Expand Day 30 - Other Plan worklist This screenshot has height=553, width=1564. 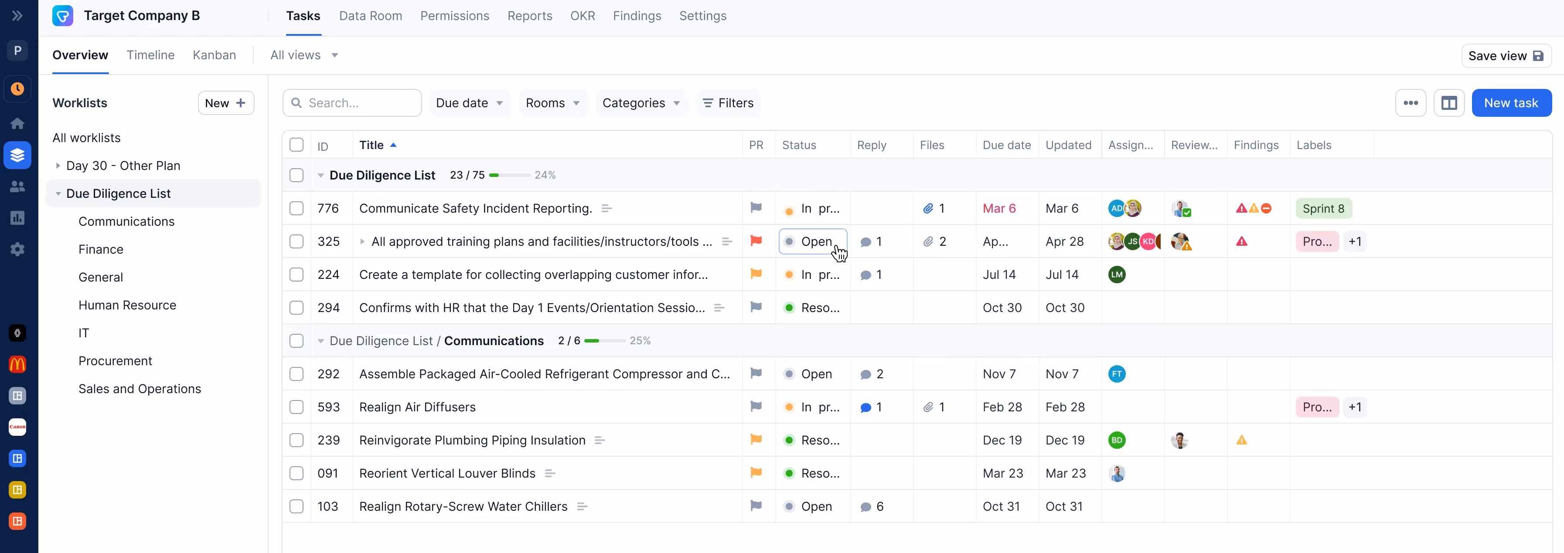pyautogui.click(x=58, y=166)
